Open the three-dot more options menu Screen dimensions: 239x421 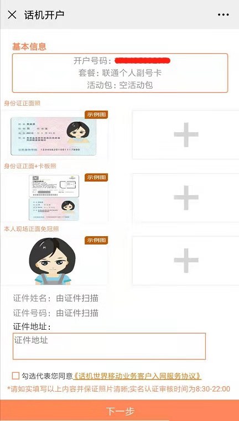(x=223, y=15)
